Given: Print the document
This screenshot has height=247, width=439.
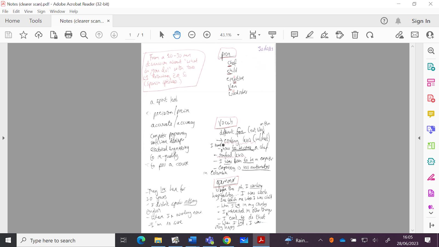Looking at the screenshot, I should (69, 35).
